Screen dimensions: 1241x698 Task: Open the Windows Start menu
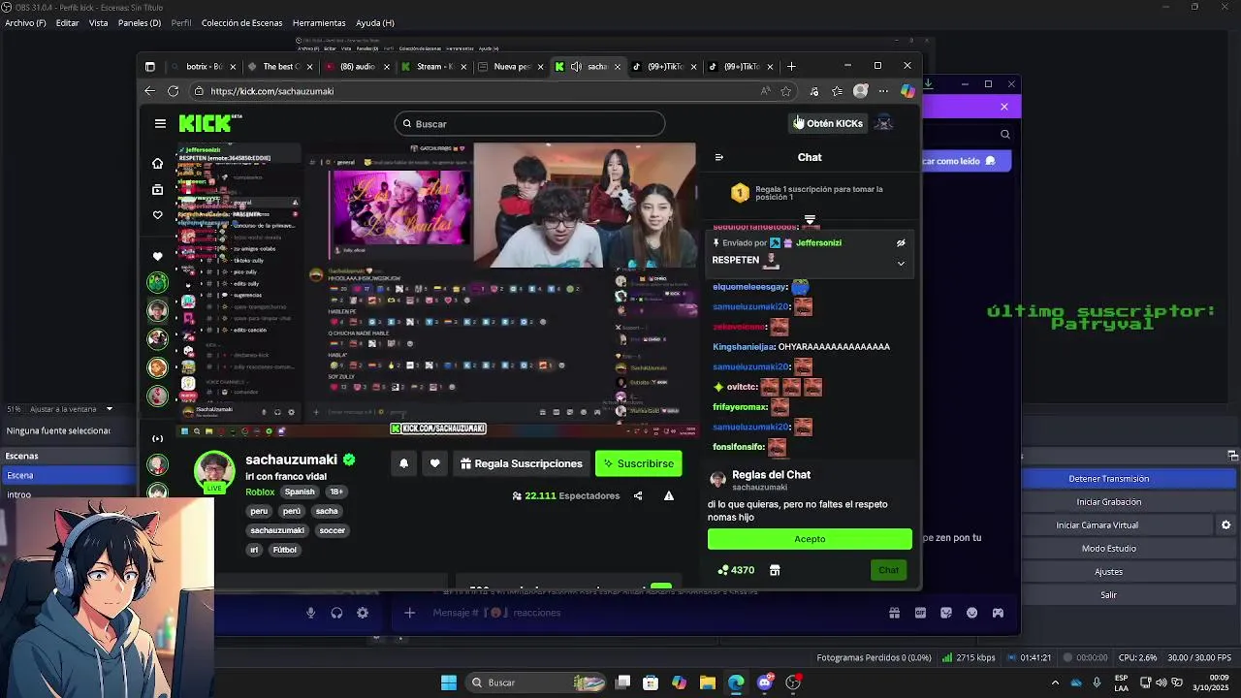click(448, 682)
